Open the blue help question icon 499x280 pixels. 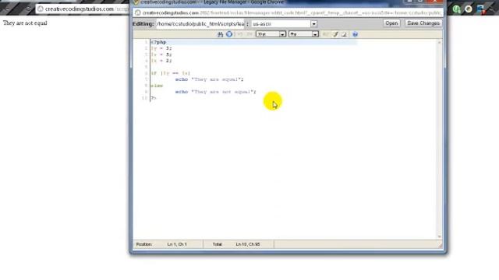tap(356, 34)
